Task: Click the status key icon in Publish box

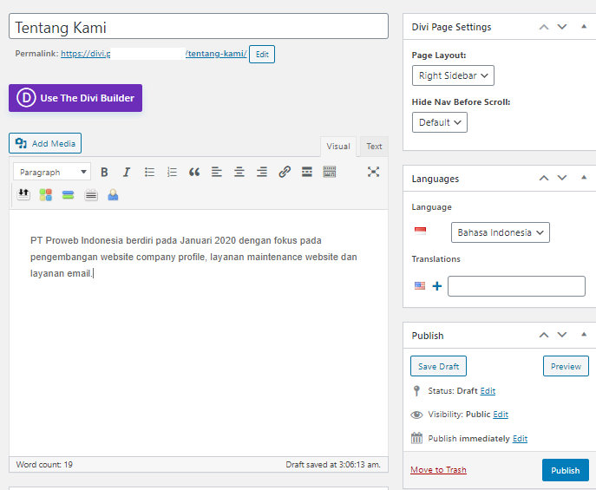Action: 416,390
